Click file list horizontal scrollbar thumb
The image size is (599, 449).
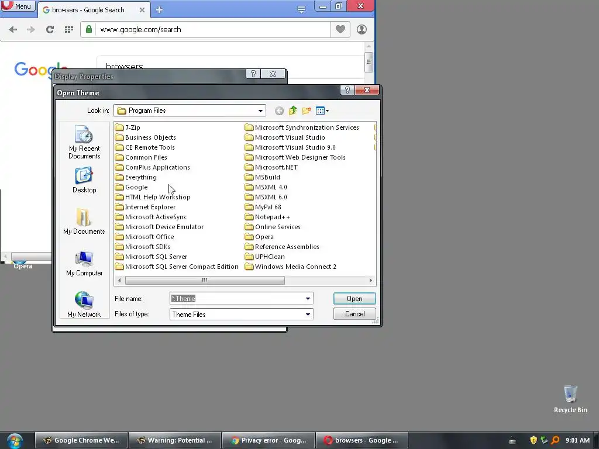(x=205, y=280)
